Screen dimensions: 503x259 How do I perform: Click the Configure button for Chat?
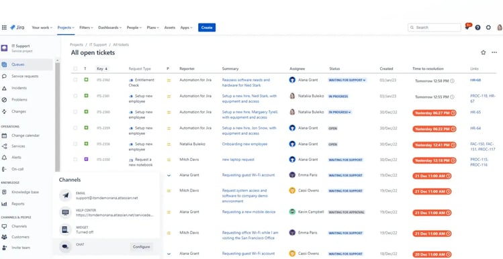(142, 247)
